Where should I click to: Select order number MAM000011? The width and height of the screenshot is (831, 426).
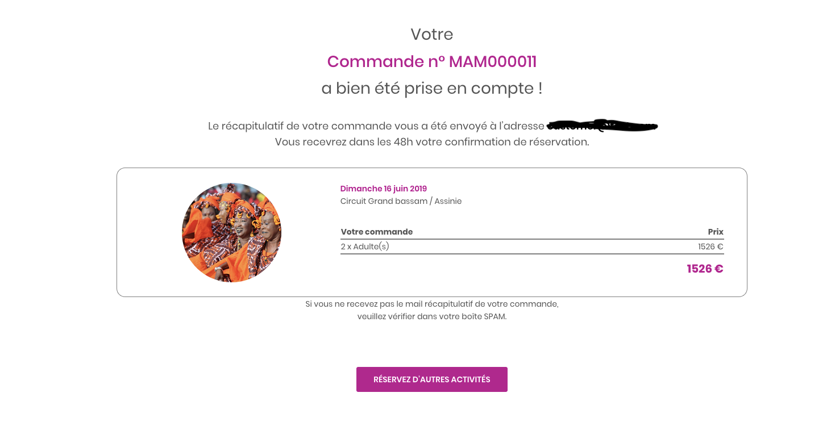point(492,62)
